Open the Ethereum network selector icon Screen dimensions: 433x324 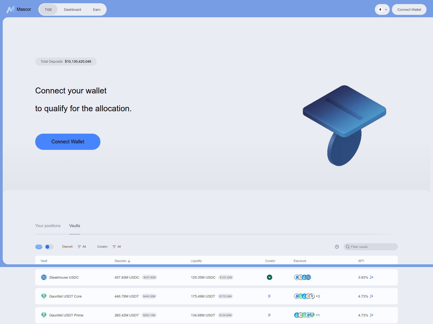tap(380, 9)
